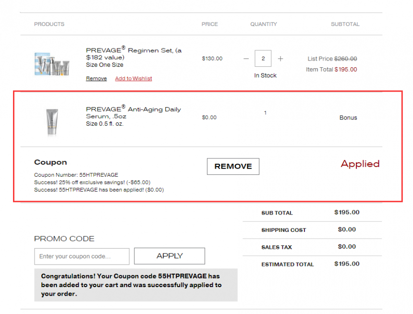Screen dimensions: 413x314
Task: Click the Coupon heading
Action: pyautogui.click(x=50, y=162)
